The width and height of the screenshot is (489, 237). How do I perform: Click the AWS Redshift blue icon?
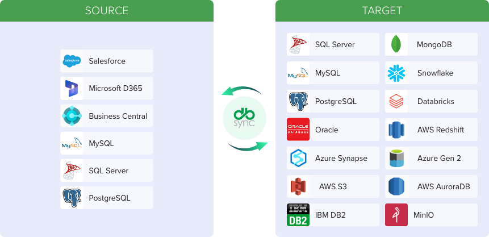click(x=396, y=130)
